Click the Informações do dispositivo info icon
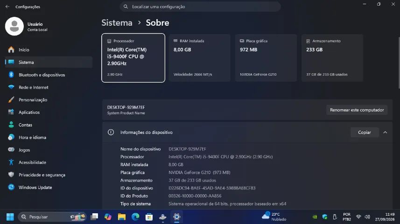400x224 pixels. click(x=111, y=132)
